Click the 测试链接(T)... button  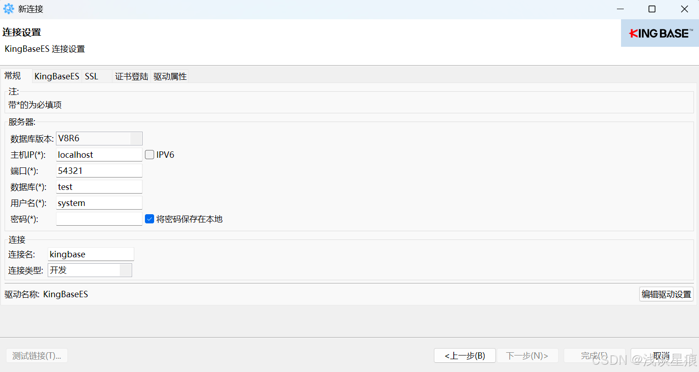click(37, 355)
